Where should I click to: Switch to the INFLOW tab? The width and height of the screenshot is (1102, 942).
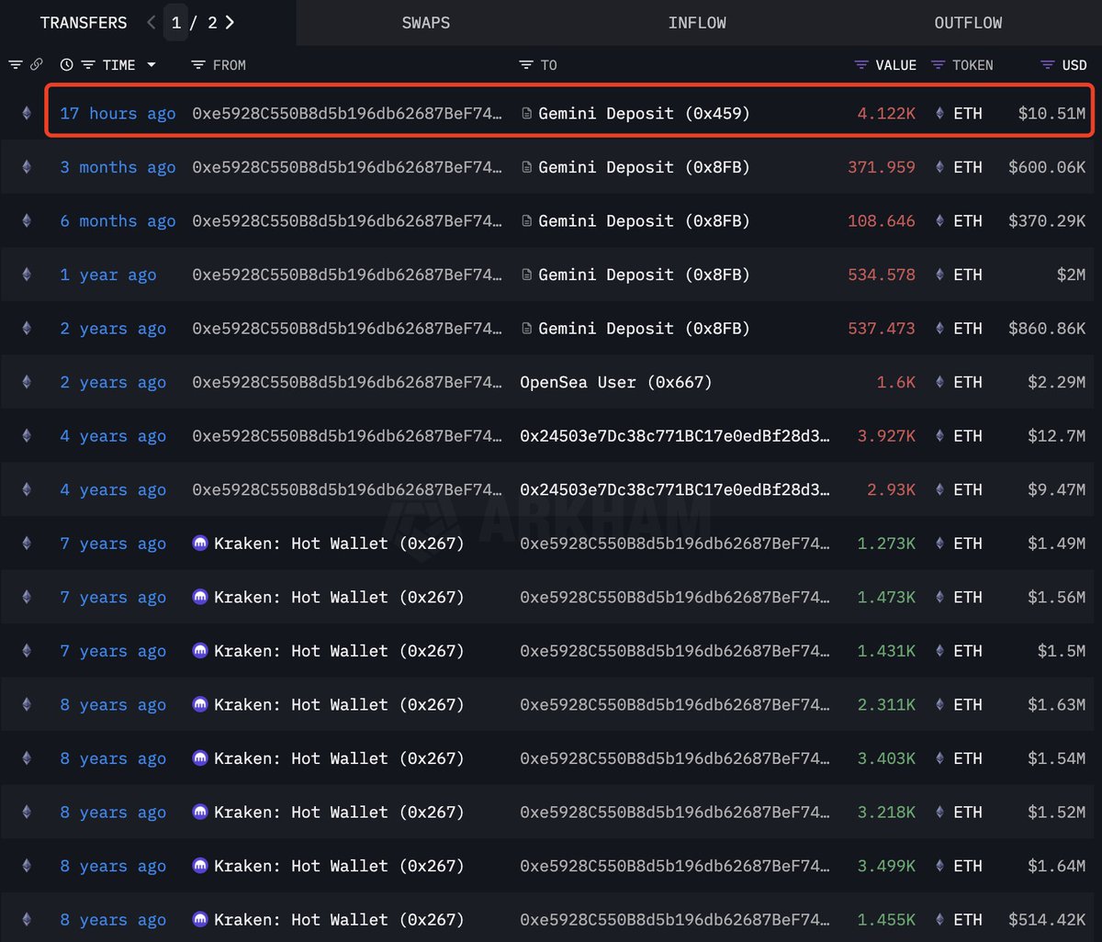[x=697, y=23]
